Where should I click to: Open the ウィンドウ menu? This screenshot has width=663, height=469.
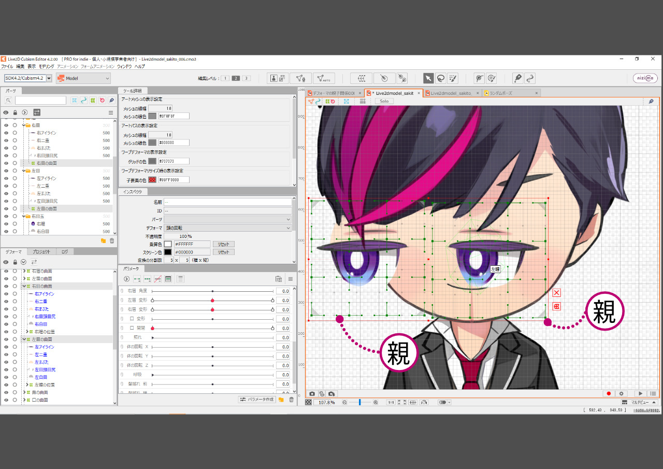124,66
